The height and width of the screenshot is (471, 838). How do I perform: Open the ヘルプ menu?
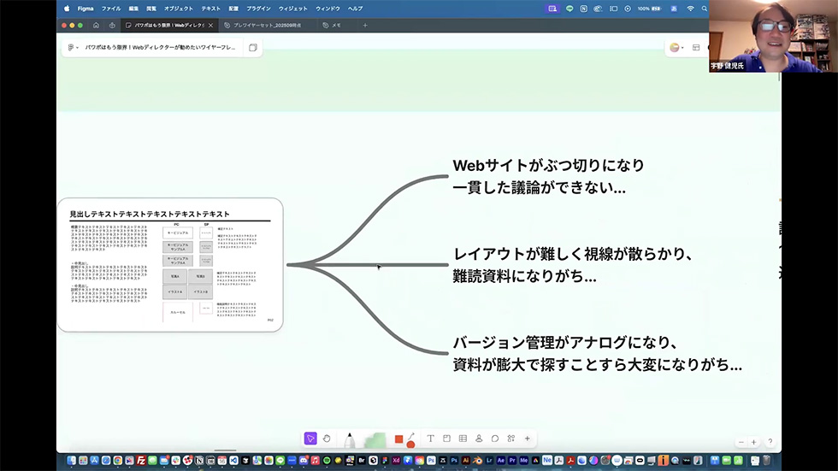pos(356,9)
